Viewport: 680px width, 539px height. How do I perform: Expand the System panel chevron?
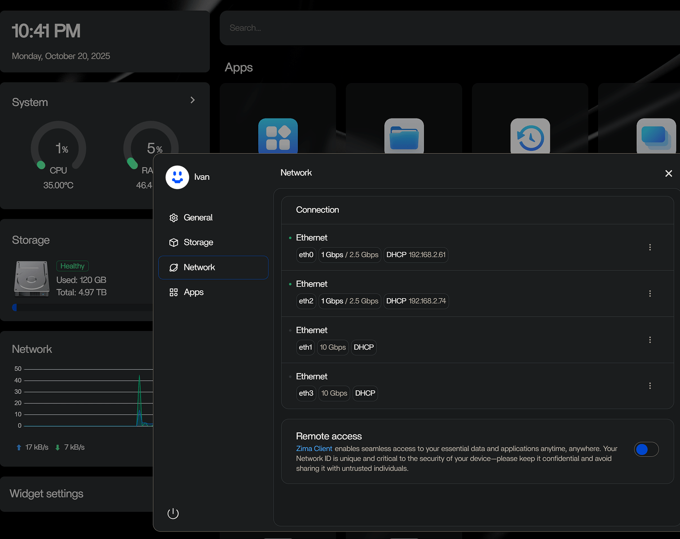click(x=193, y=100)
